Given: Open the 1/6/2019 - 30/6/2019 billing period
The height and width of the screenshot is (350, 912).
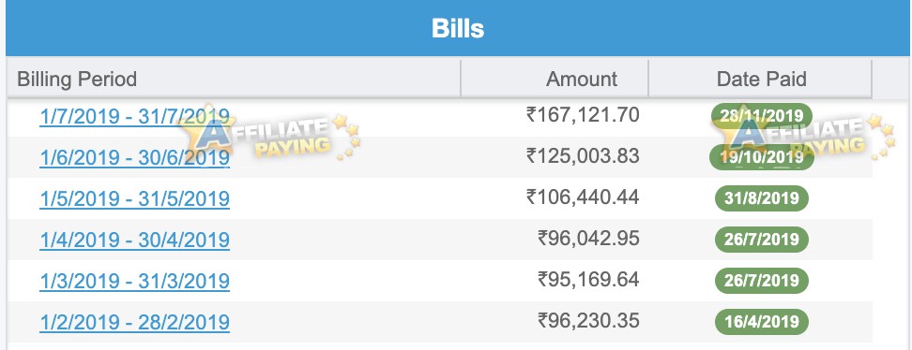Looking at the screenshot, I should pyautogui.click(x=134, y=157).
